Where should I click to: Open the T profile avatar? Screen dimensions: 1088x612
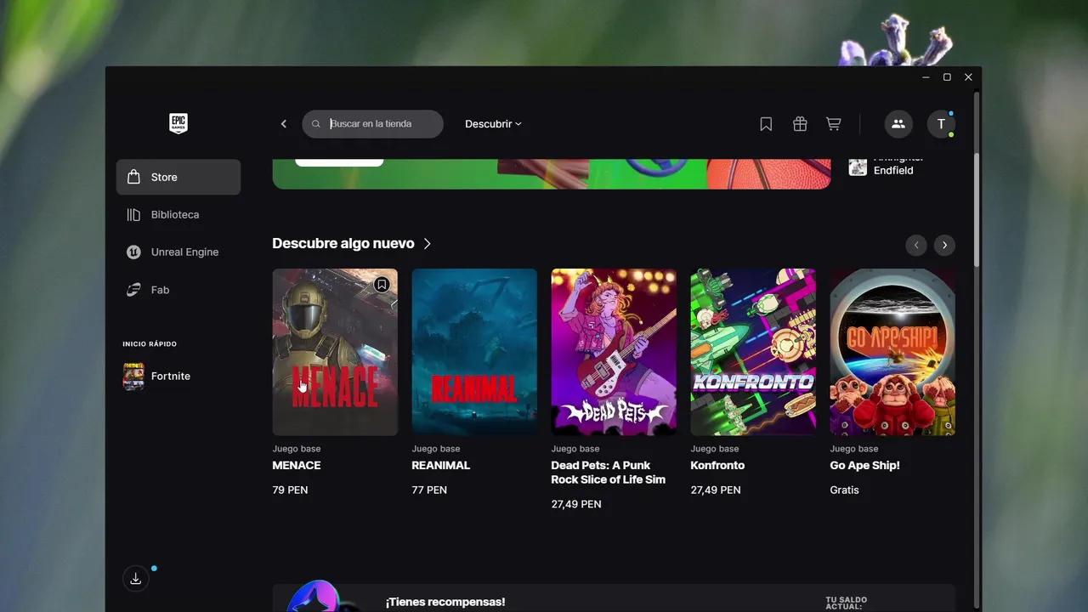[941, 124]
